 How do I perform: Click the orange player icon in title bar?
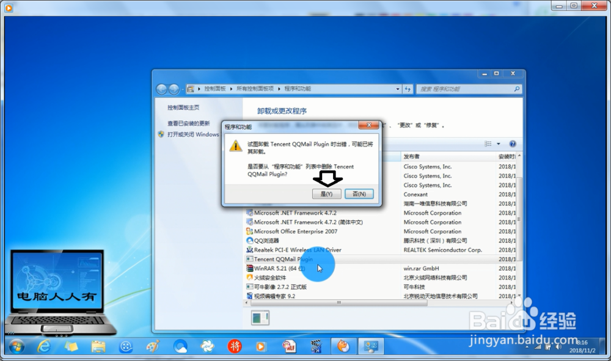[x=9, y=7]
